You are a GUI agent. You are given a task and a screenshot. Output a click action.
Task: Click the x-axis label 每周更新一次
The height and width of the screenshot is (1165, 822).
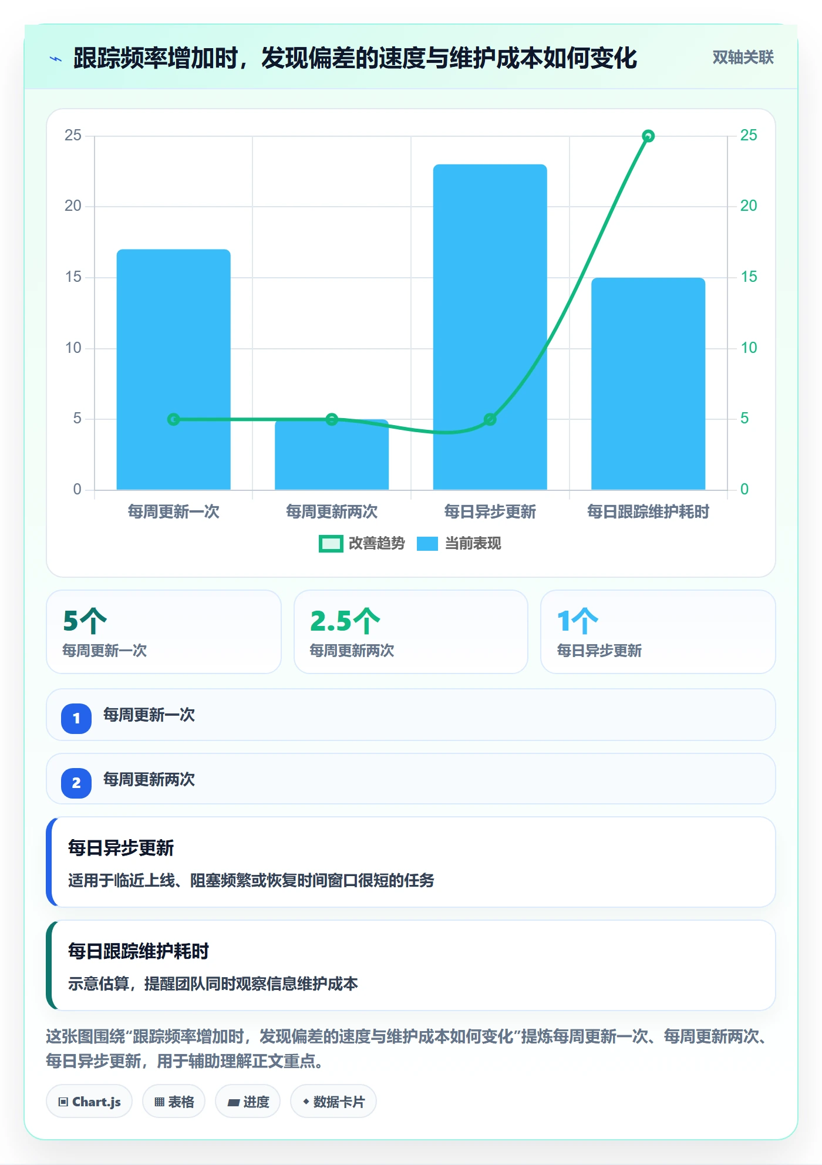coord(174,512)
